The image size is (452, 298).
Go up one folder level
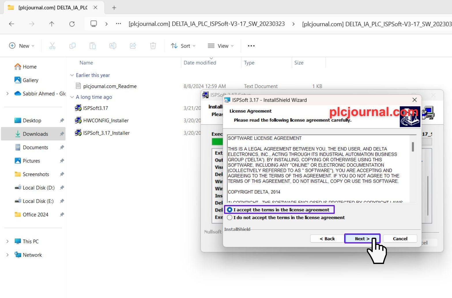[52, 24]
